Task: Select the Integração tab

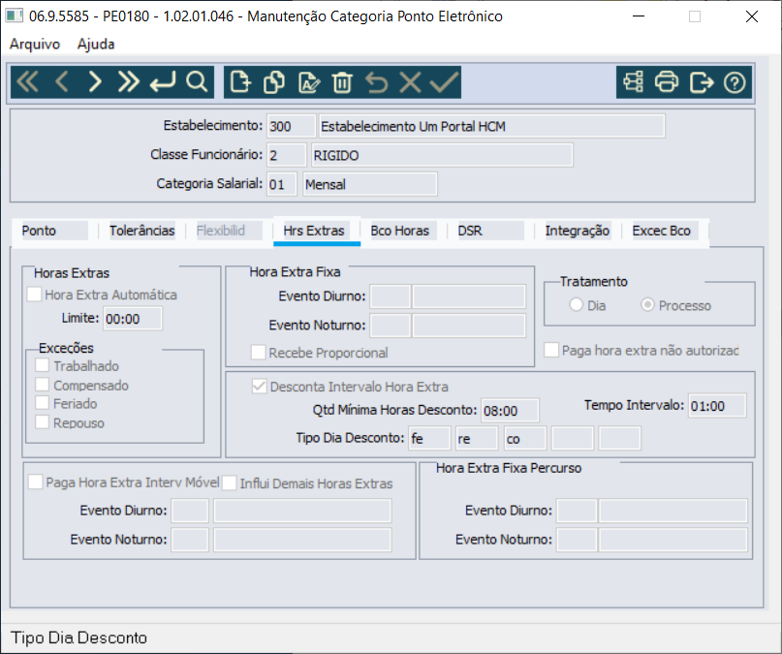Action: point(577,231)
